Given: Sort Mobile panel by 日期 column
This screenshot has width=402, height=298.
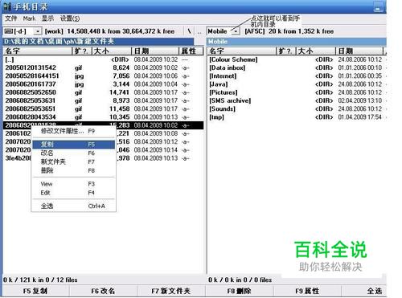Looking at the screenshot, I should pos(359,51).
